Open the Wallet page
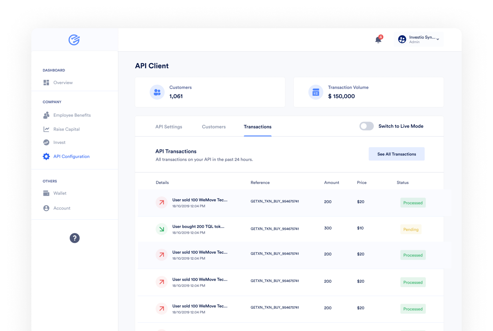Viewport: 493px width, 331px height. point(60,193)
